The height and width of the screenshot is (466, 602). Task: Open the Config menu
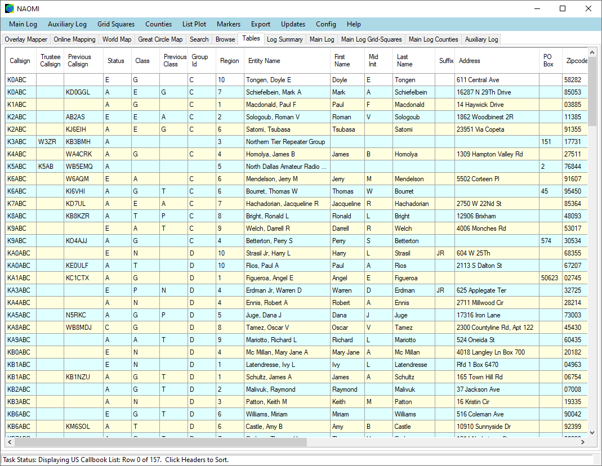point(326,24)
